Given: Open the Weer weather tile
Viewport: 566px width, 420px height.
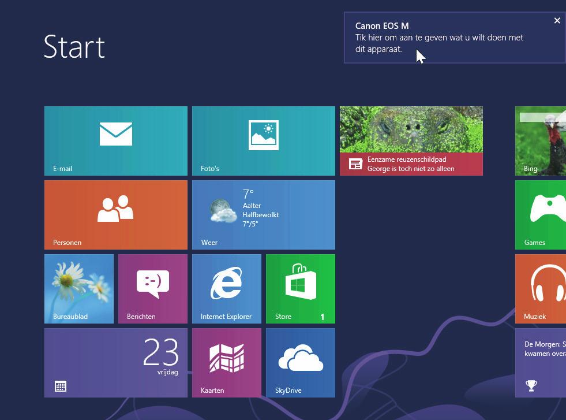Looking at the screenshot, I should (264, 215).
